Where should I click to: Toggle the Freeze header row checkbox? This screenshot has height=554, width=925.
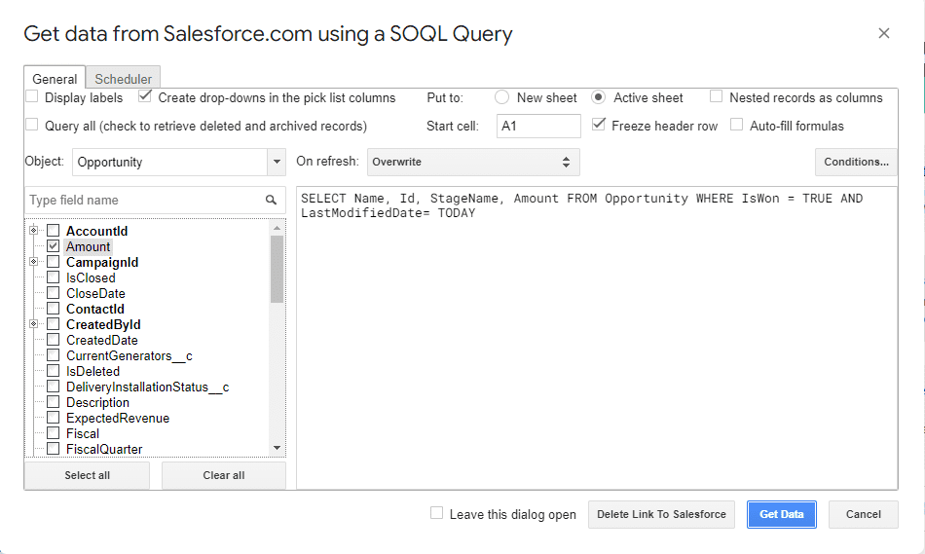pos(599,125)
